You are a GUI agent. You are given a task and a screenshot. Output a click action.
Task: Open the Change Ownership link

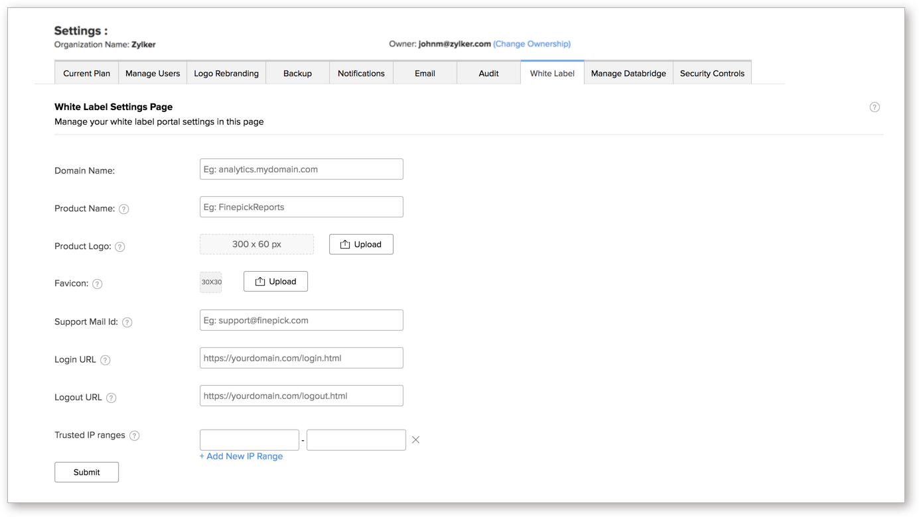coord(532,44)
